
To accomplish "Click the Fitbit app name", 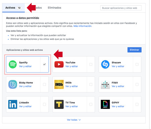I will [x=115, y=83].
